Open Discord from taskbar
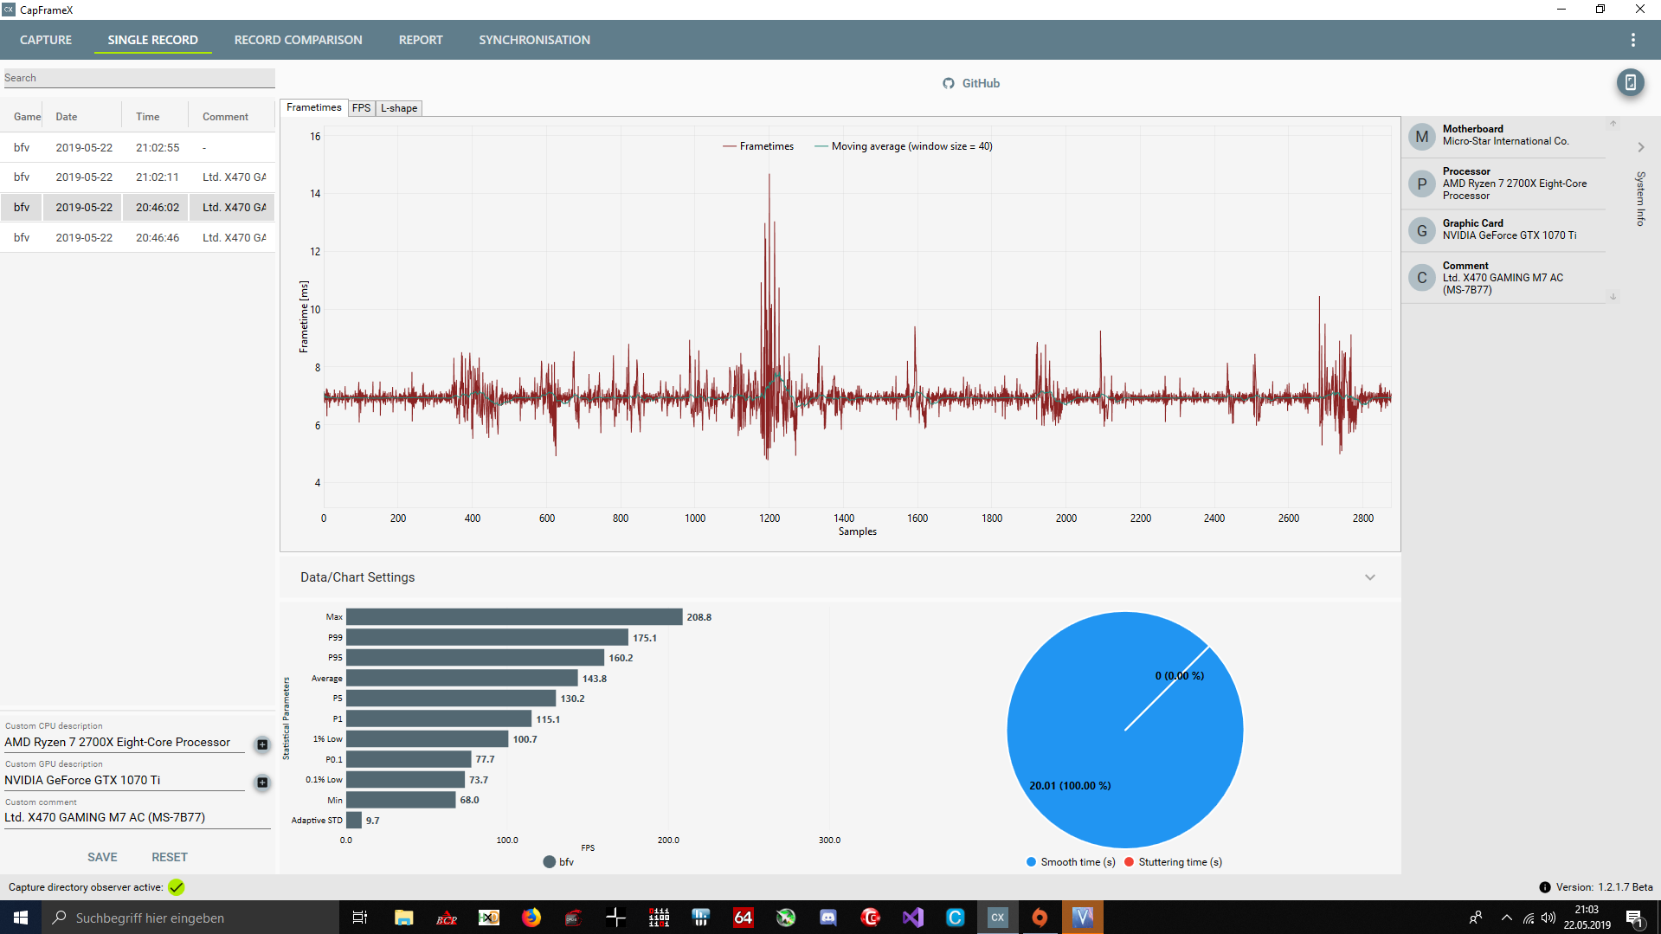Viewport: 1661px width, 934px height. tap(828, 918)
